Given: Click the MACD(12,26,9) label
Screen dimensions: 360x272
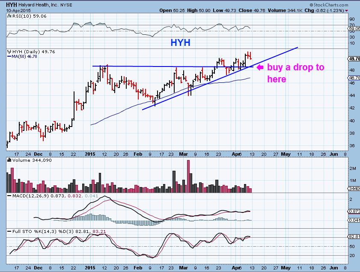Looking at the screenshot, I should coord(30,196).
